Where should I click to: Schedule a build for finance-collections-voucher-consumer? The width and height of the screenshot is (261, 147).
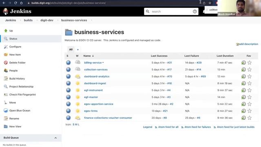(x=243, y=118)
